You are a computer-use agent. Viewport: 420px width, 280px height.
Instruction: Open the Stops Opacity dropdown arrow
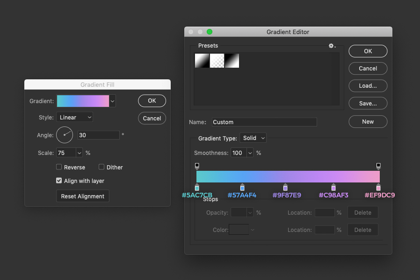point(250,213)
